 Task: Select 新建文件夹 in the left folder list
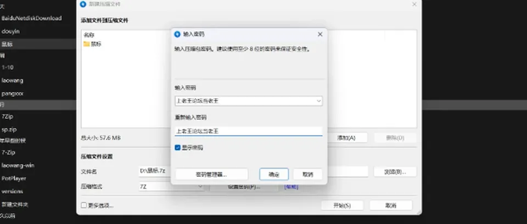[x=15, y=204]
